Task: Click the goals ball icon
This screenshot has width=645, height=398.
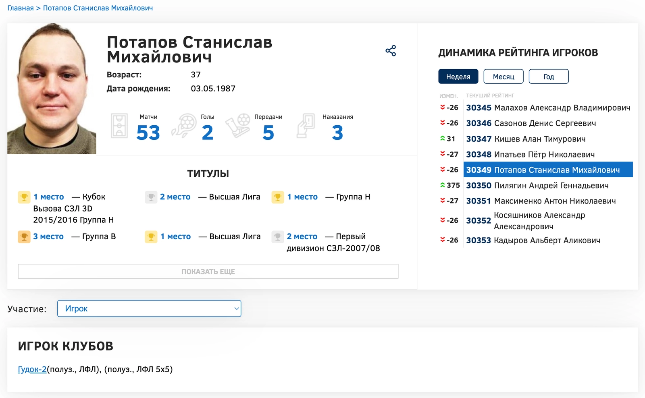Action: [184, 126]
